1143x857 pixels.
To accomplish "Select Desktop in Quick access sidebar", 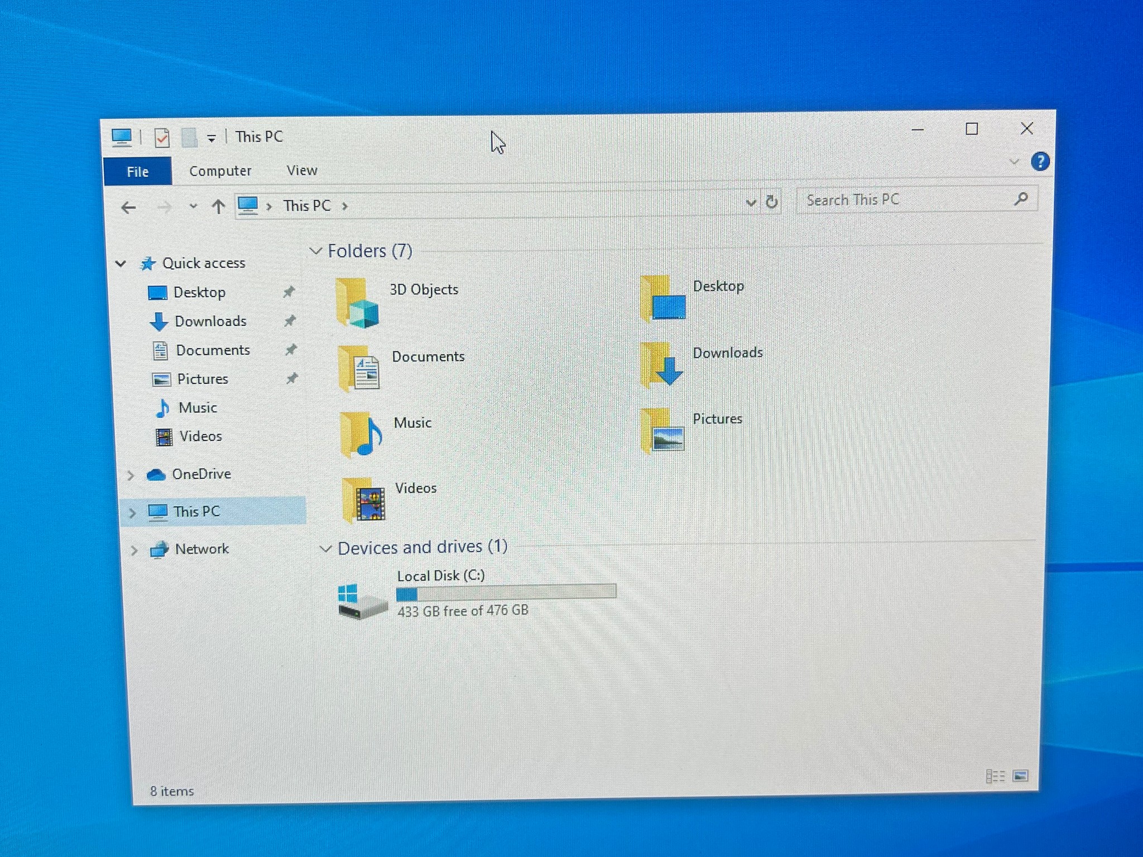I will [x=199, y=292].
